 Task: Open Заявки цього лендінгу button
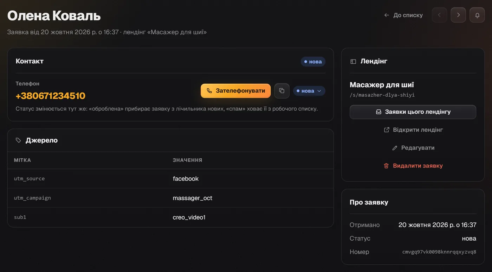pyautogui.click(x=413, y=112)
